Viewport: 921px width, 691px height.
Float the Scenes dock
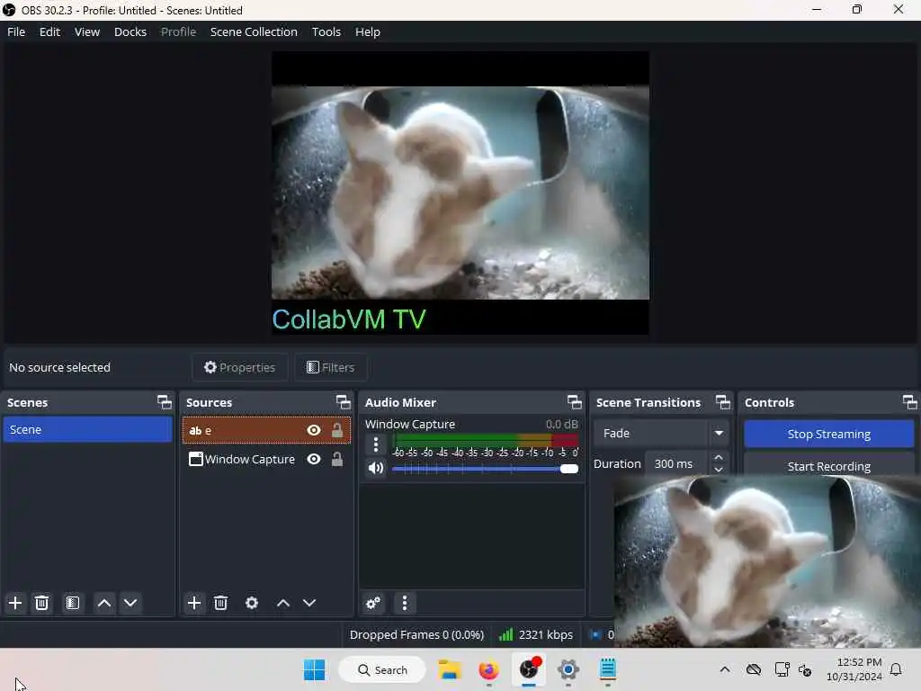[x=165, y=402]
